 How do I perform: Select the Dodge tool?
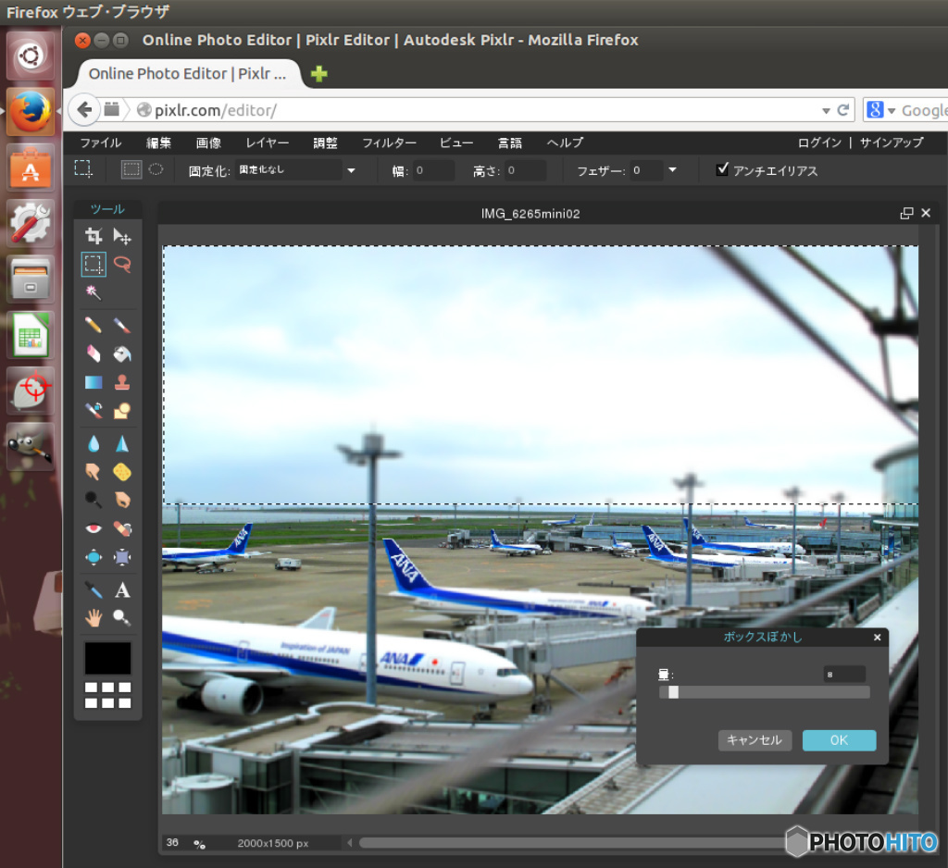coord(94,500)
